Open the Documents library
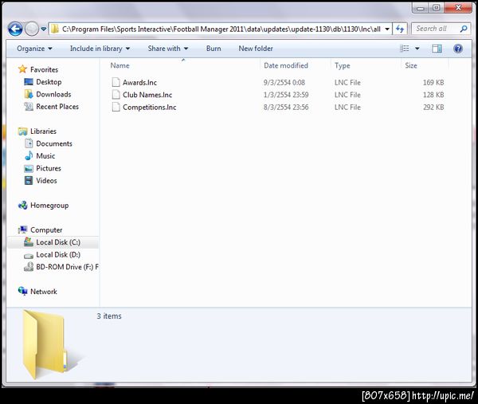This screenshot has width=478, height=404. (x=54, y=143)
